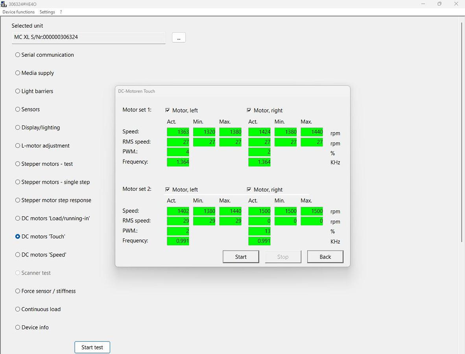The height and width of the screenshot is (354, 465).
Task: Select DC motors 'Touch' radio option
Action: coord(40,237)
